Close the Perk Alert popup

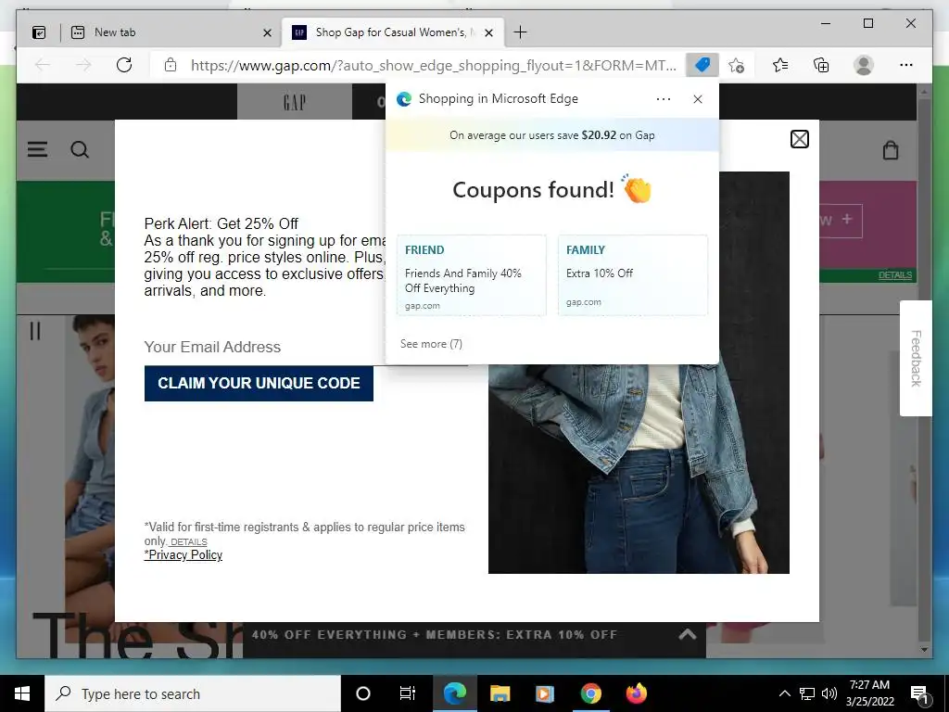point(800,139)
